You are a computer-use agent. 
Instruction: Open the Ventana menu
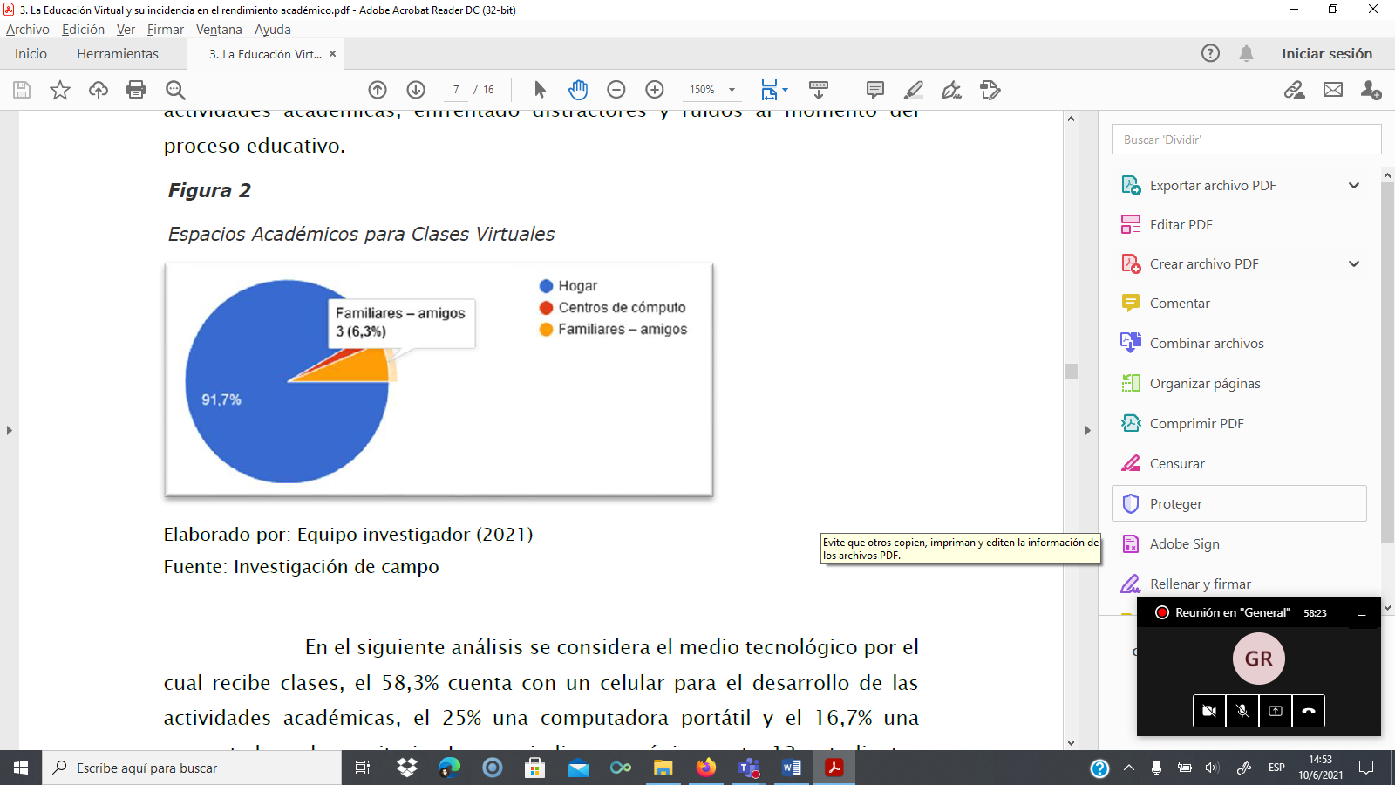[x=219, y=29]
